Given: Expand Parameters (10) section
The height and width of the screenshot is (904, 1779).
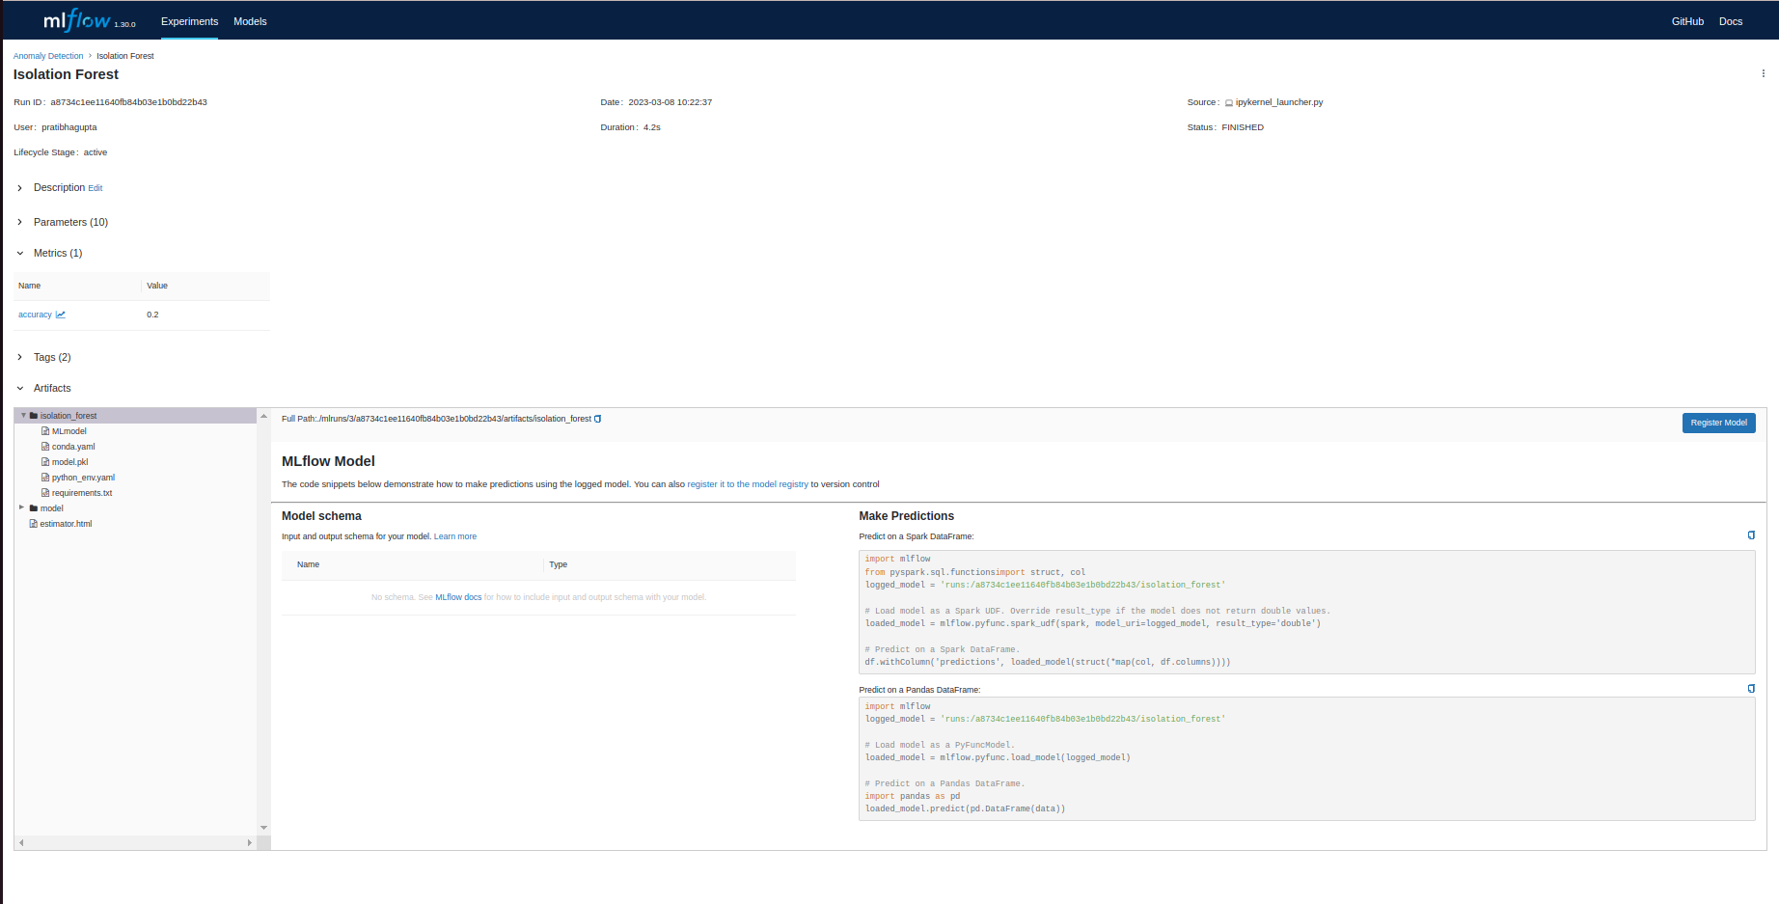Looking at the screenshot, I should 19,222.
